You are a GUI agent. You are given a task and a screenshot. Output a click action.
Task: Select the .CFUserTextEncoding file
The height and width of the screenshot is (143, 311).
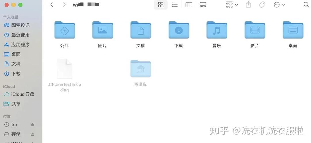tap(64, 69)
